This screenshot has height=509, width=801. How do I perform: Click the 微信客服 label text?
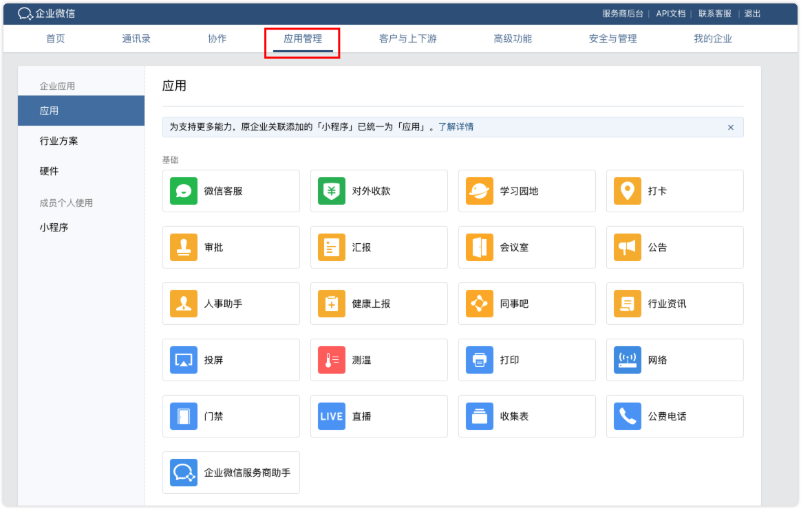[223, 191]
